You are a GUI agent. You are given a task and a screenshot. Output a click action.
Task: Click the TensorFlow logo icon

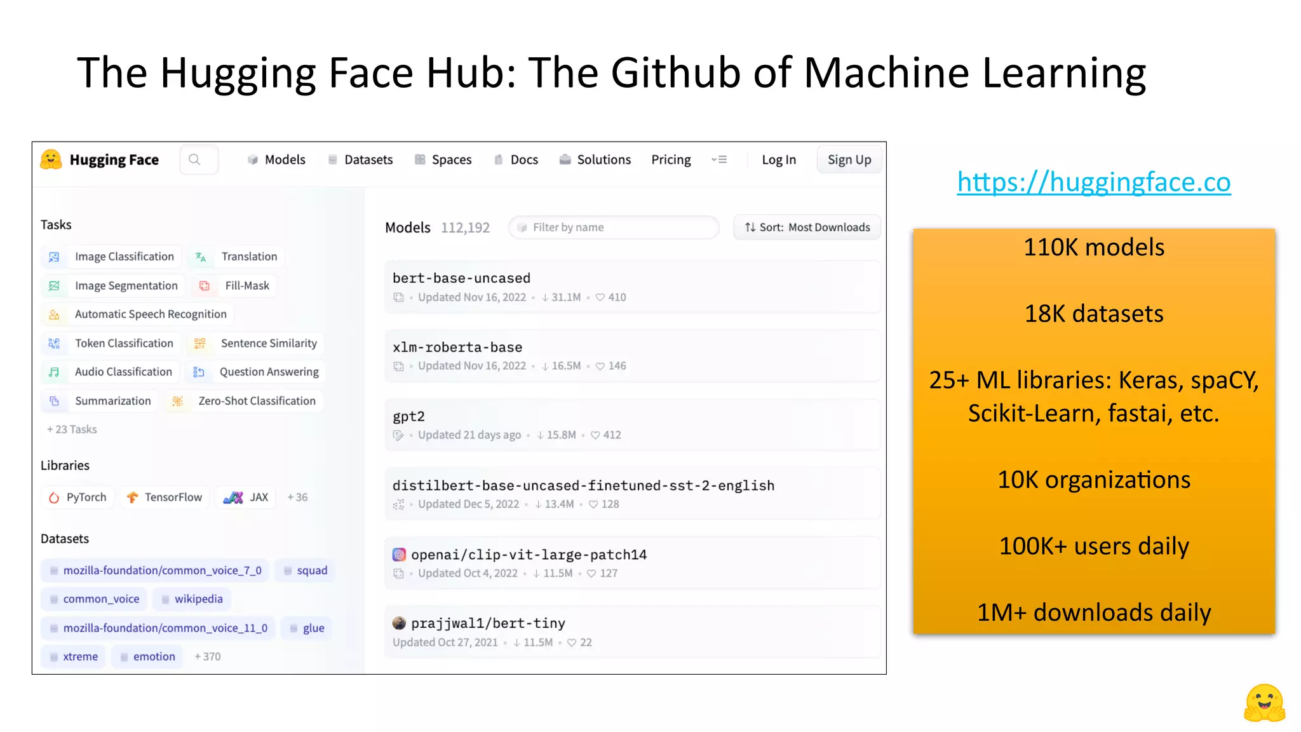[x=132, y=498]
